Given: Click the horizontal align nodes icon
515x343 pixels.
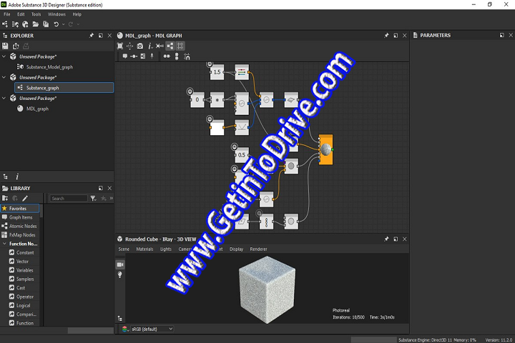Looking at the screenshot, I should tap(167, 56).
